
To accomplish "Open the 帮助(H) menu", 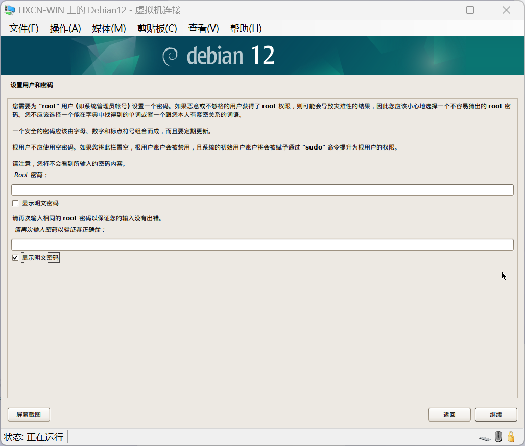I will tap(246, 29).
